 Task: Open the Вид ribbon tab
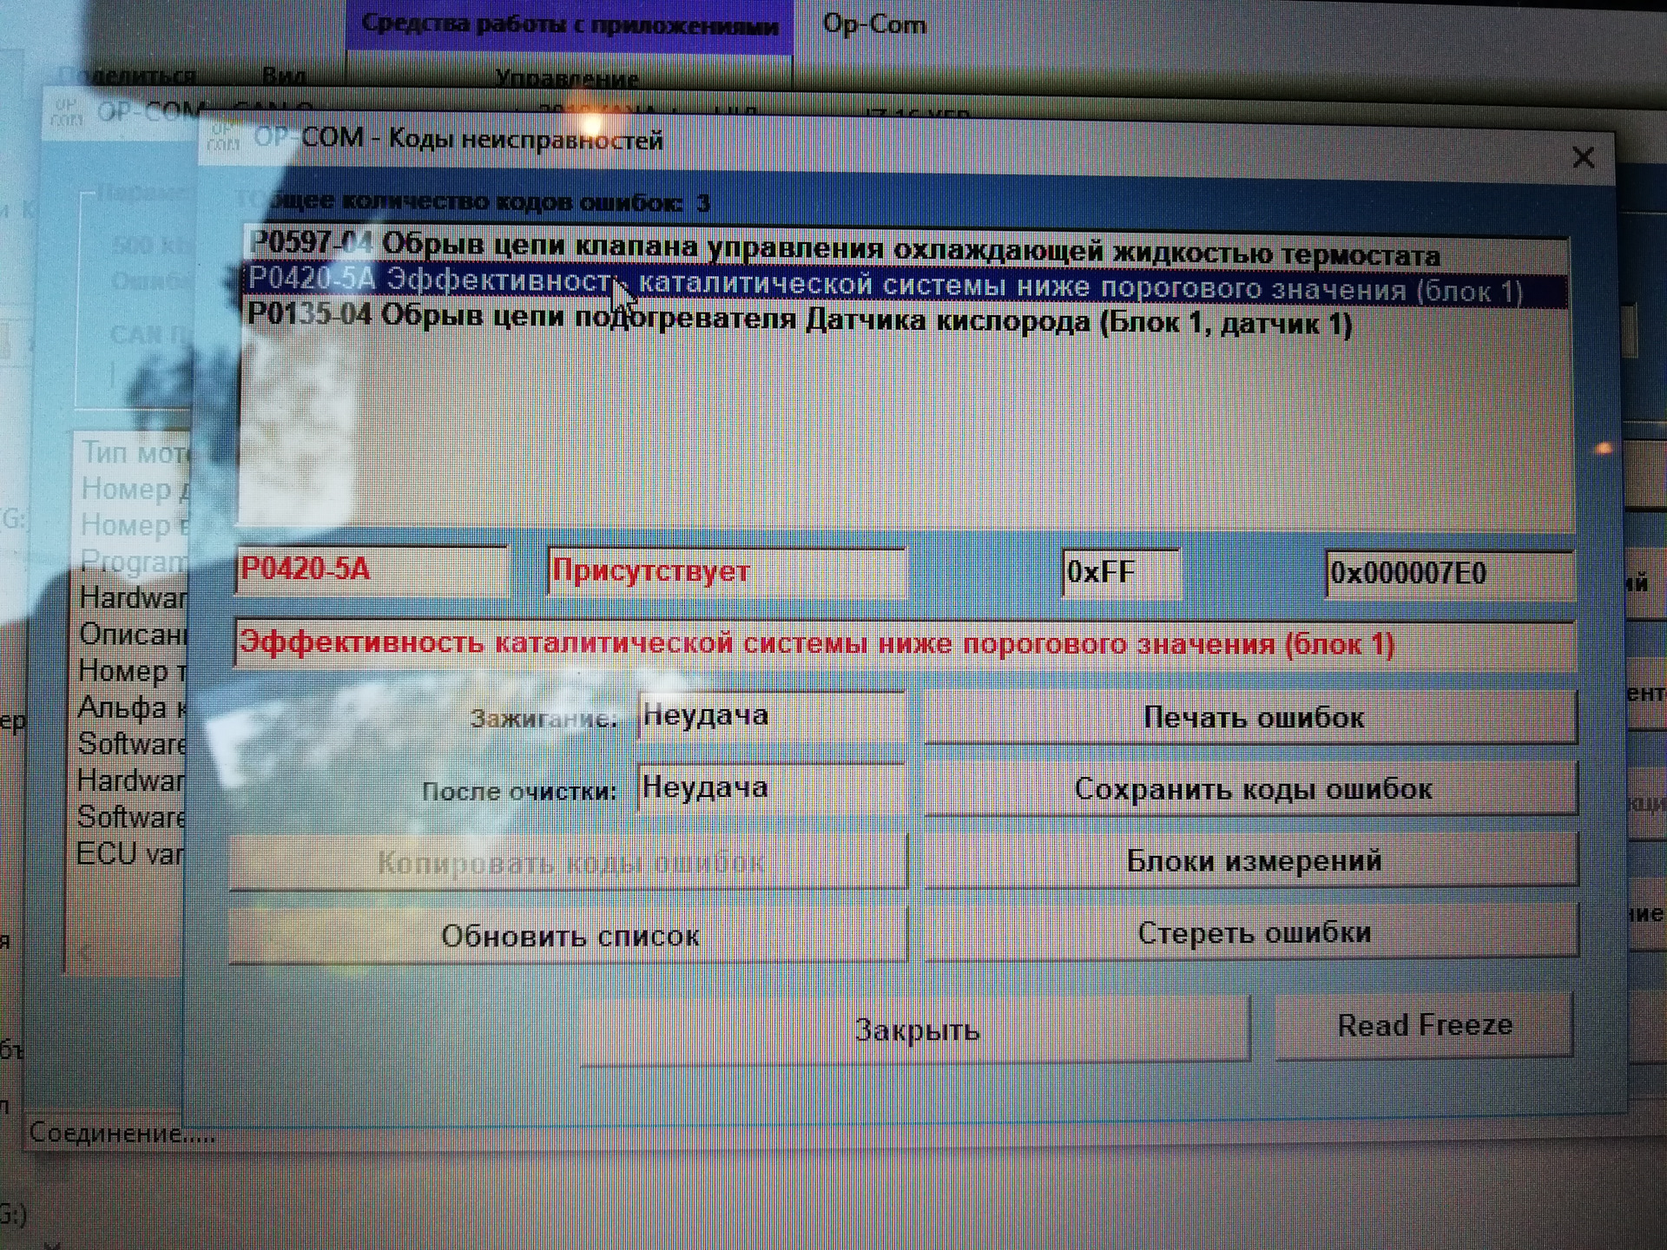point(285,76)
